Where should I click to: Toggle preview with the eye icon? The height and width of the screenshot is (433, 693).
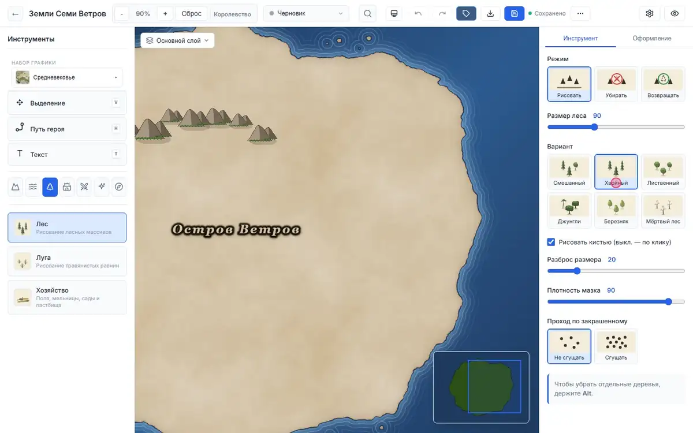point(675,13)
